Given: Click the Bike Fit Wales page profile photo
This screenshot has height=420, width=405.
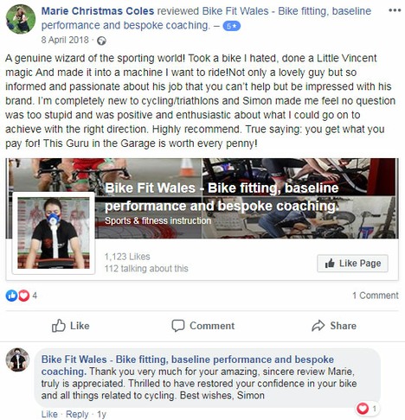Looking at the screenshot, I should pyautogui.click(x=54, y=232).
